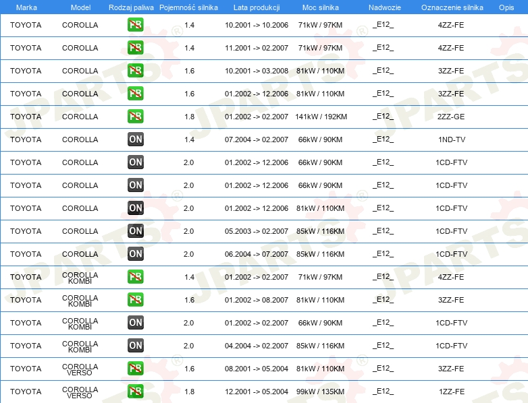
Task: Click the 4ZZ-FE code in the 11.2001 -> 02.2007 row
Action: pyautogui.click(x=451, y=48)
